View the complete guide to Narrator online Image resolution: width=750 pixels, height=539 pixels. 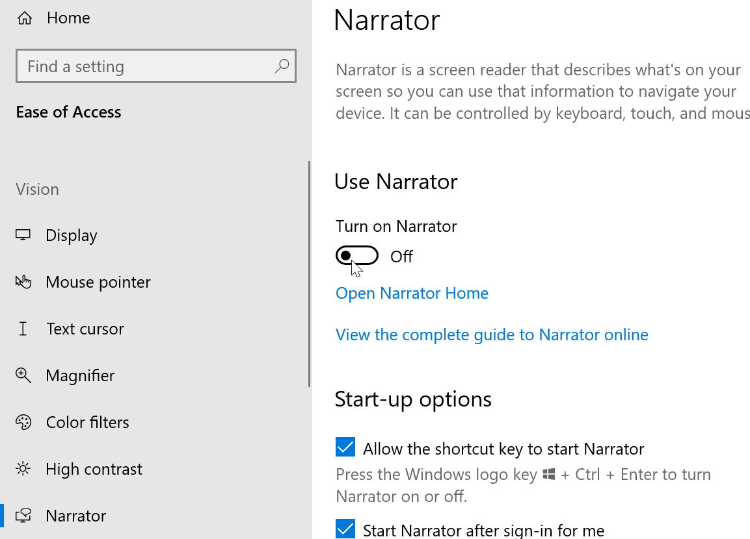(492, 334)
